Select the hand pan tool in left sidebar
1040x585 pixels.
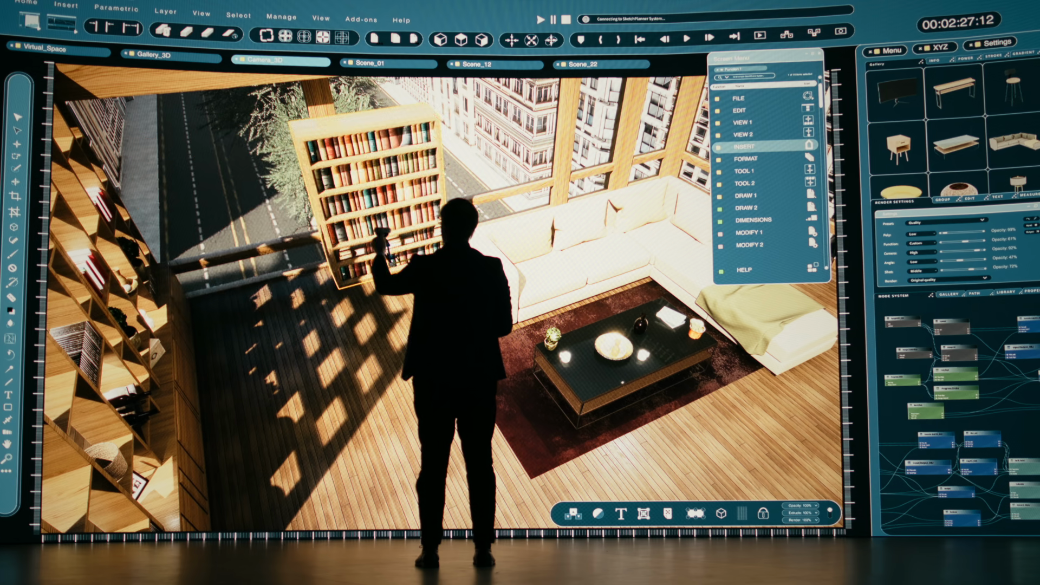pyautogui.click(x=7, y=444)
